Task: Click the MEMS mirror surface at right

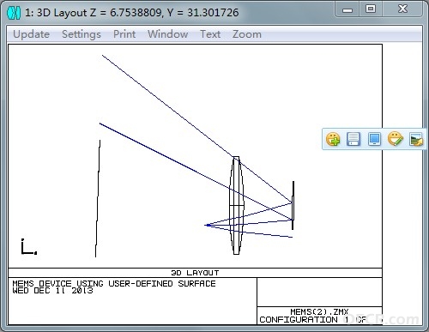Action: click(293, 205)
